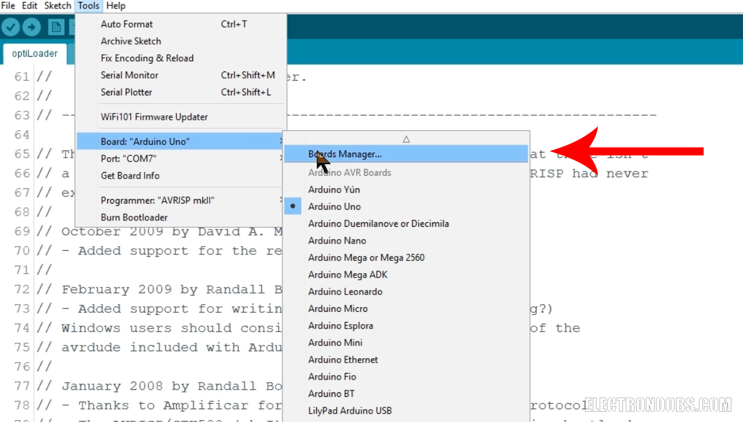The width and height of the screenshot is (743, 422).
Task: Choose the Arduino Mega ADK board
Action: [406, 275]
